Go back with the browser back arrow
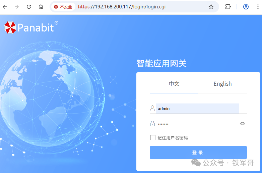The image size is (262, 173). pos(5,7)
